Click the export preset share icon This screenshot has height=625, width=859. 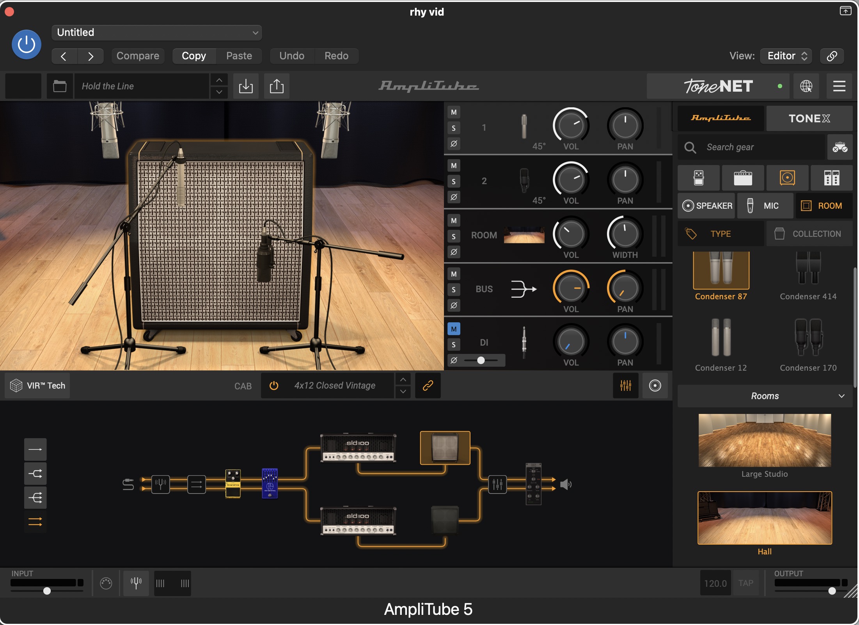pos(277,86)
